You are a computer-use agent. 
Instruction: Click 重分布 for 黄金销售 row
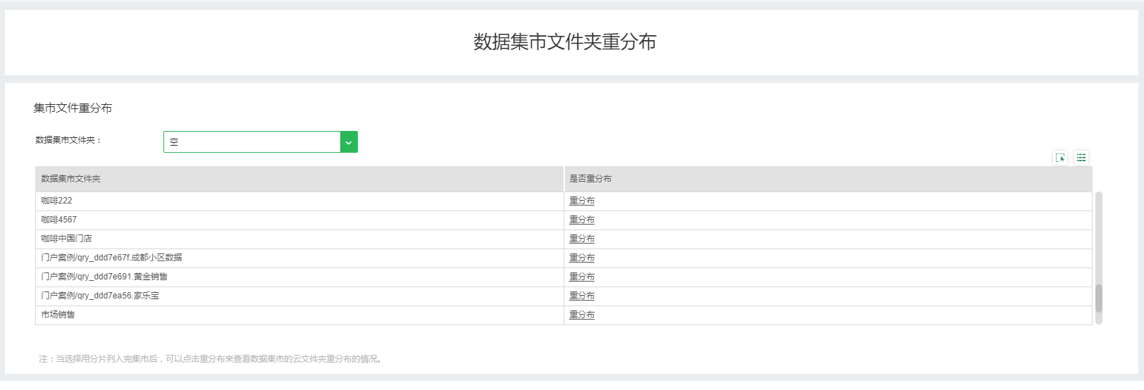pos(582,277)
